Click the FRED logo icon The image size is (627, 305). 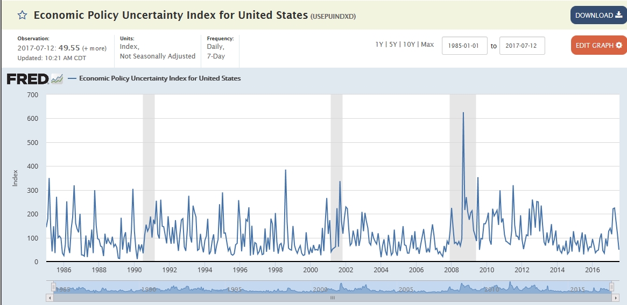(35, 79)
